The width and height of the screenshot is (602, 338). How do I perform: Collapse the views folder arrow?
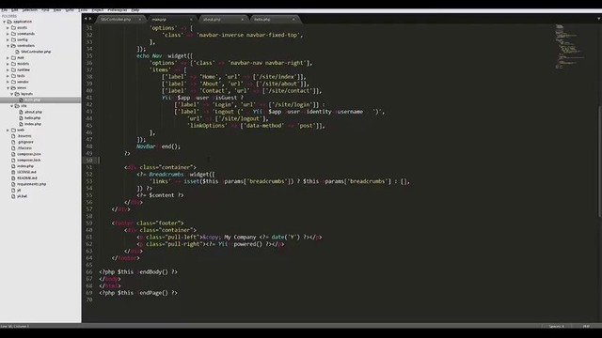coord(8,87)
